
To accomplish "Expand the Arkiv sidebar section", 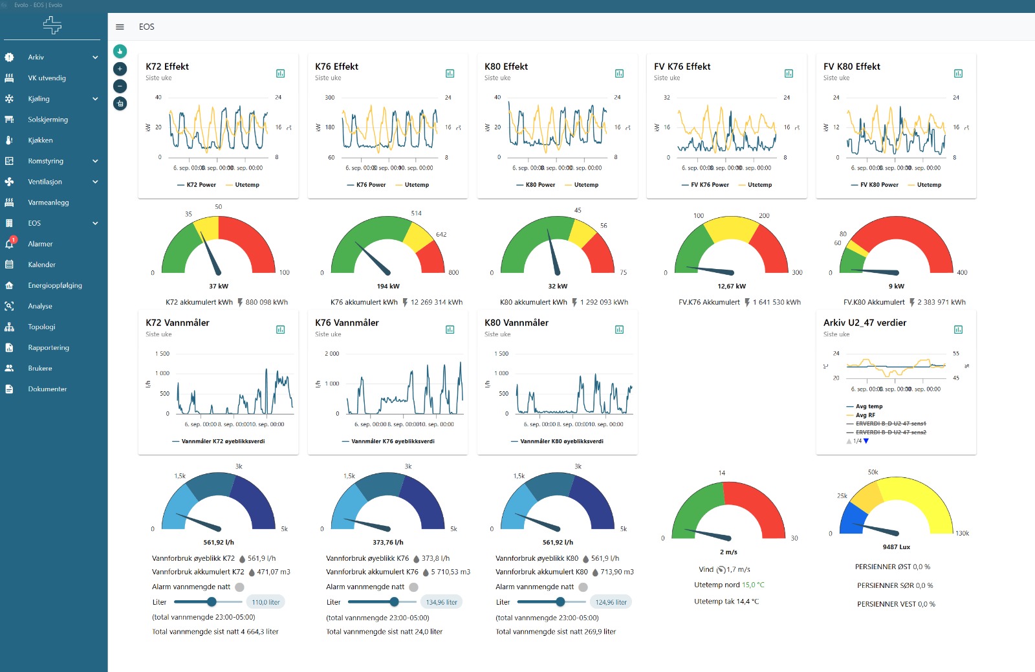I will tap(95, 58).
